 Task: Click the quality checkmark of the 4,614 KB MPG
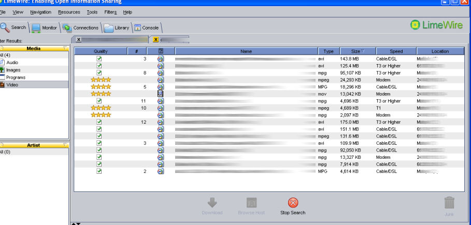tap(99, 171)
